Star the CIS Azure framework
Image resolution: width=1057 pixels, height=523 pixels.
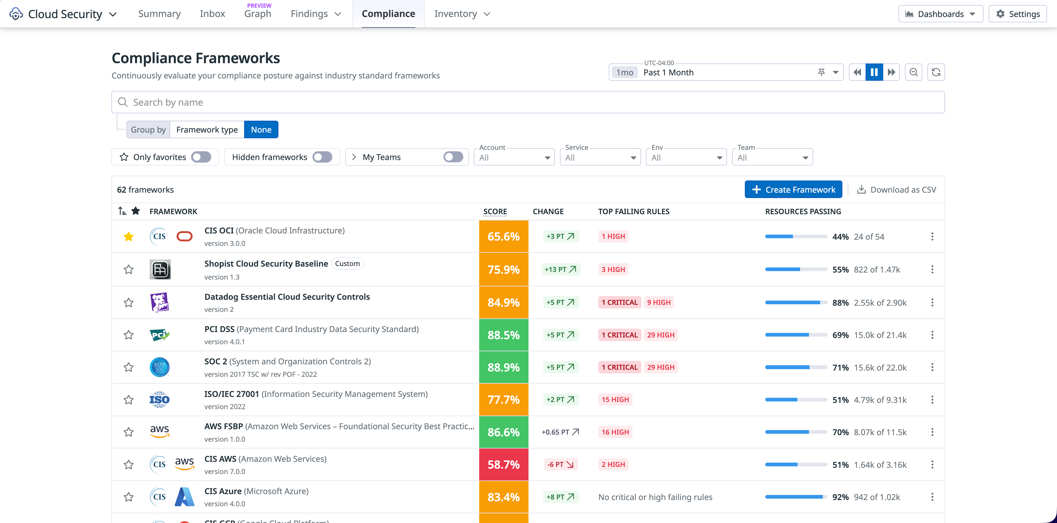pos(128,497)
